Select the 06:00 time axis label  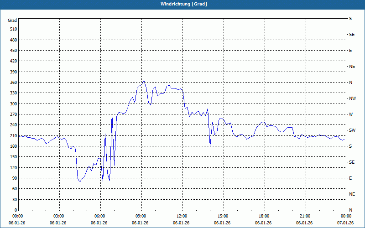100,216
